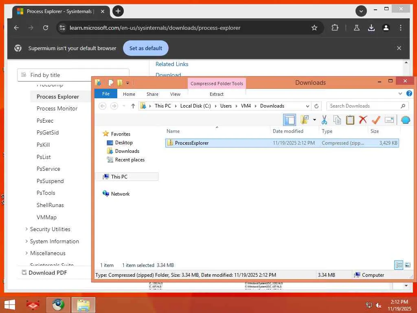This screenshot has width=417, height=313.
Task: Reload the page in Supermium browser
Action: [x=46, y=28]
